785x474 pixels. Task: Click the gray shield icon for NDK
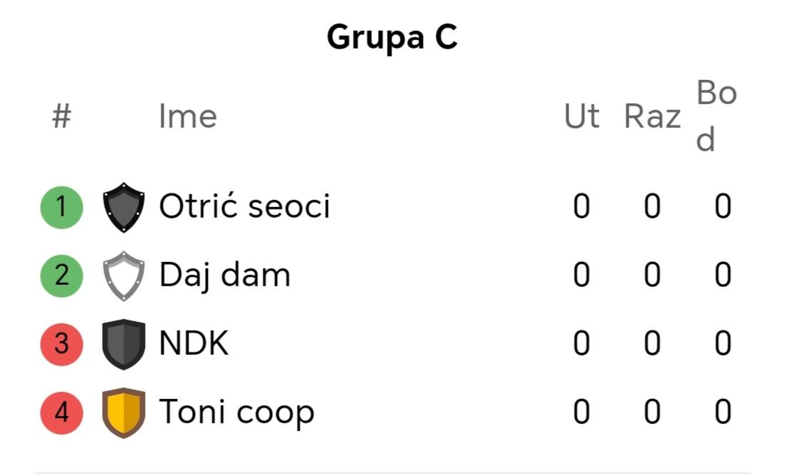[x=124, y=344]
